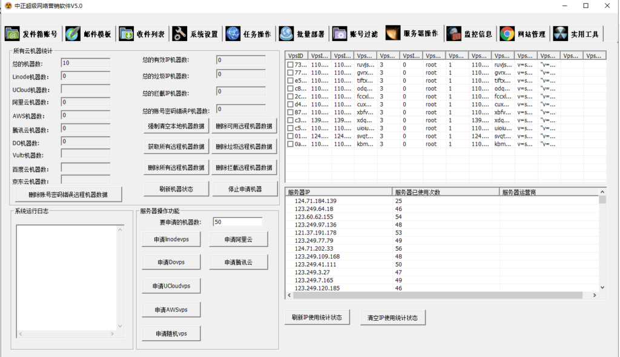Click the 刷新IP使用统计状态 button

317,318
